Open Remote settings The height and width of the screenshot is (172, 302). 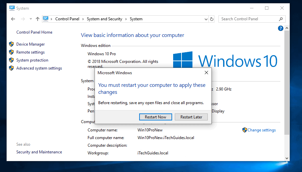pyautogui.click(x=30, y=52)
